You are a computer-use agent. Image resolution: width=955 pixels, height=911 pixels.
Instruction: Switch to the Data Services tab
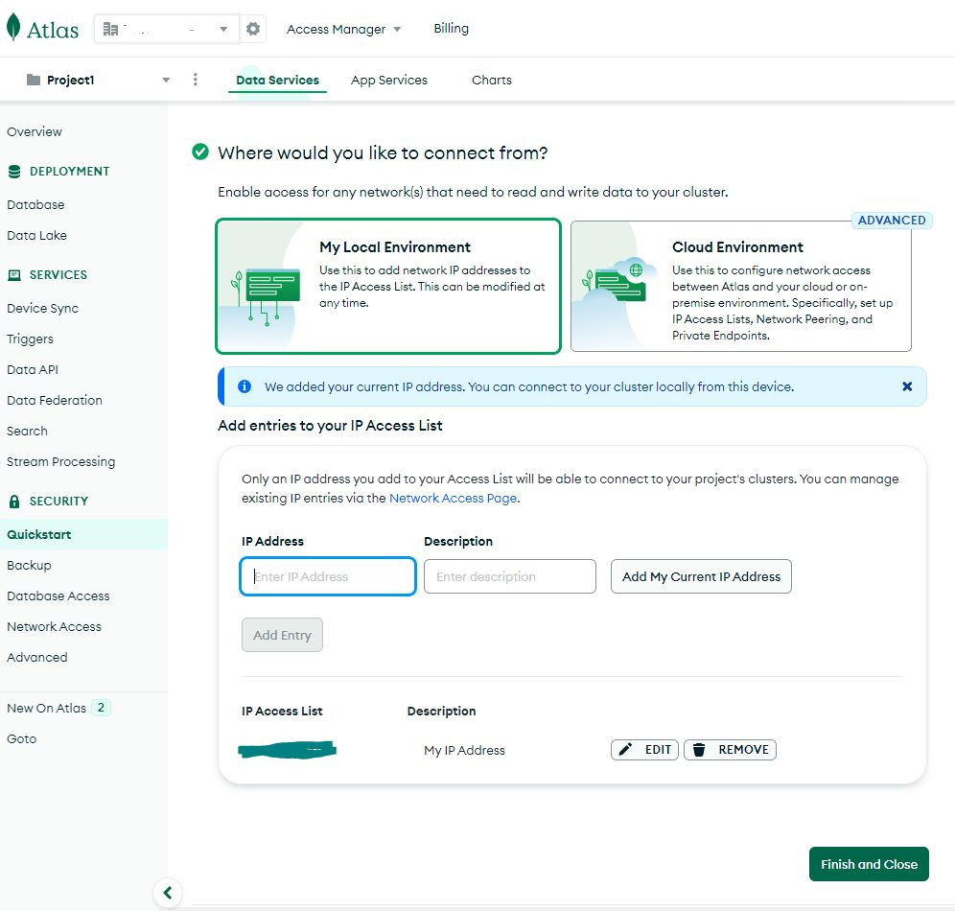pos(277,80)
